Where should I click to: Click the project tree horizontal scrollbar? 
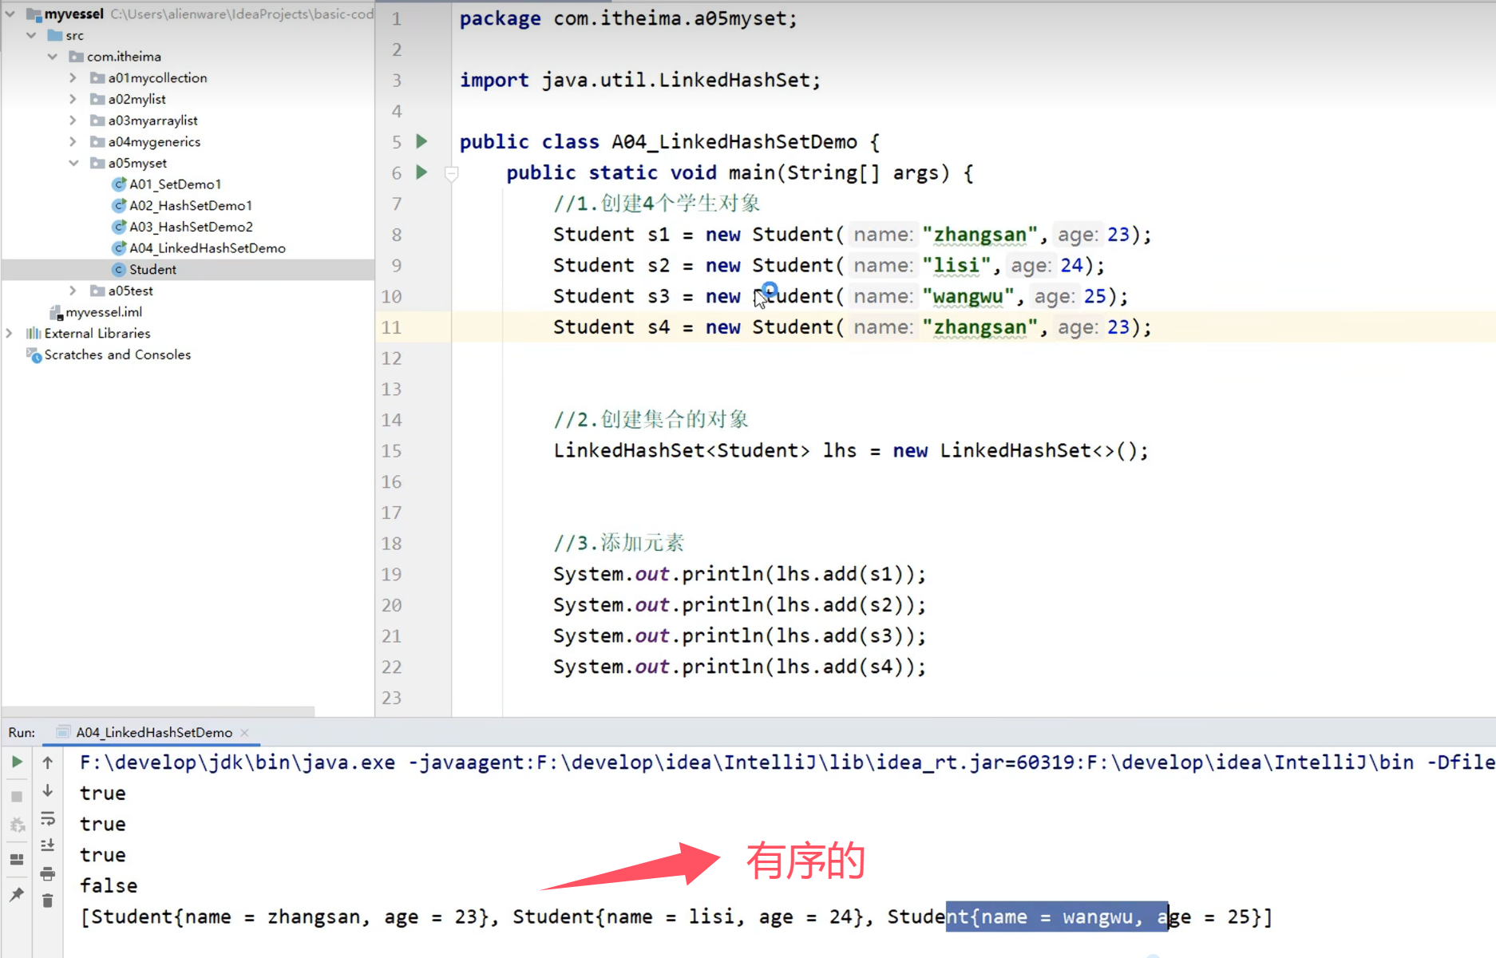(158, 711)
